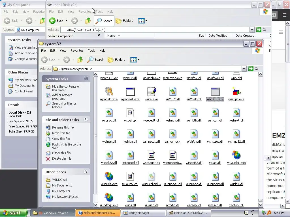
Task: Select the ws2_32.dll file icon
Action: coord(173,92)
